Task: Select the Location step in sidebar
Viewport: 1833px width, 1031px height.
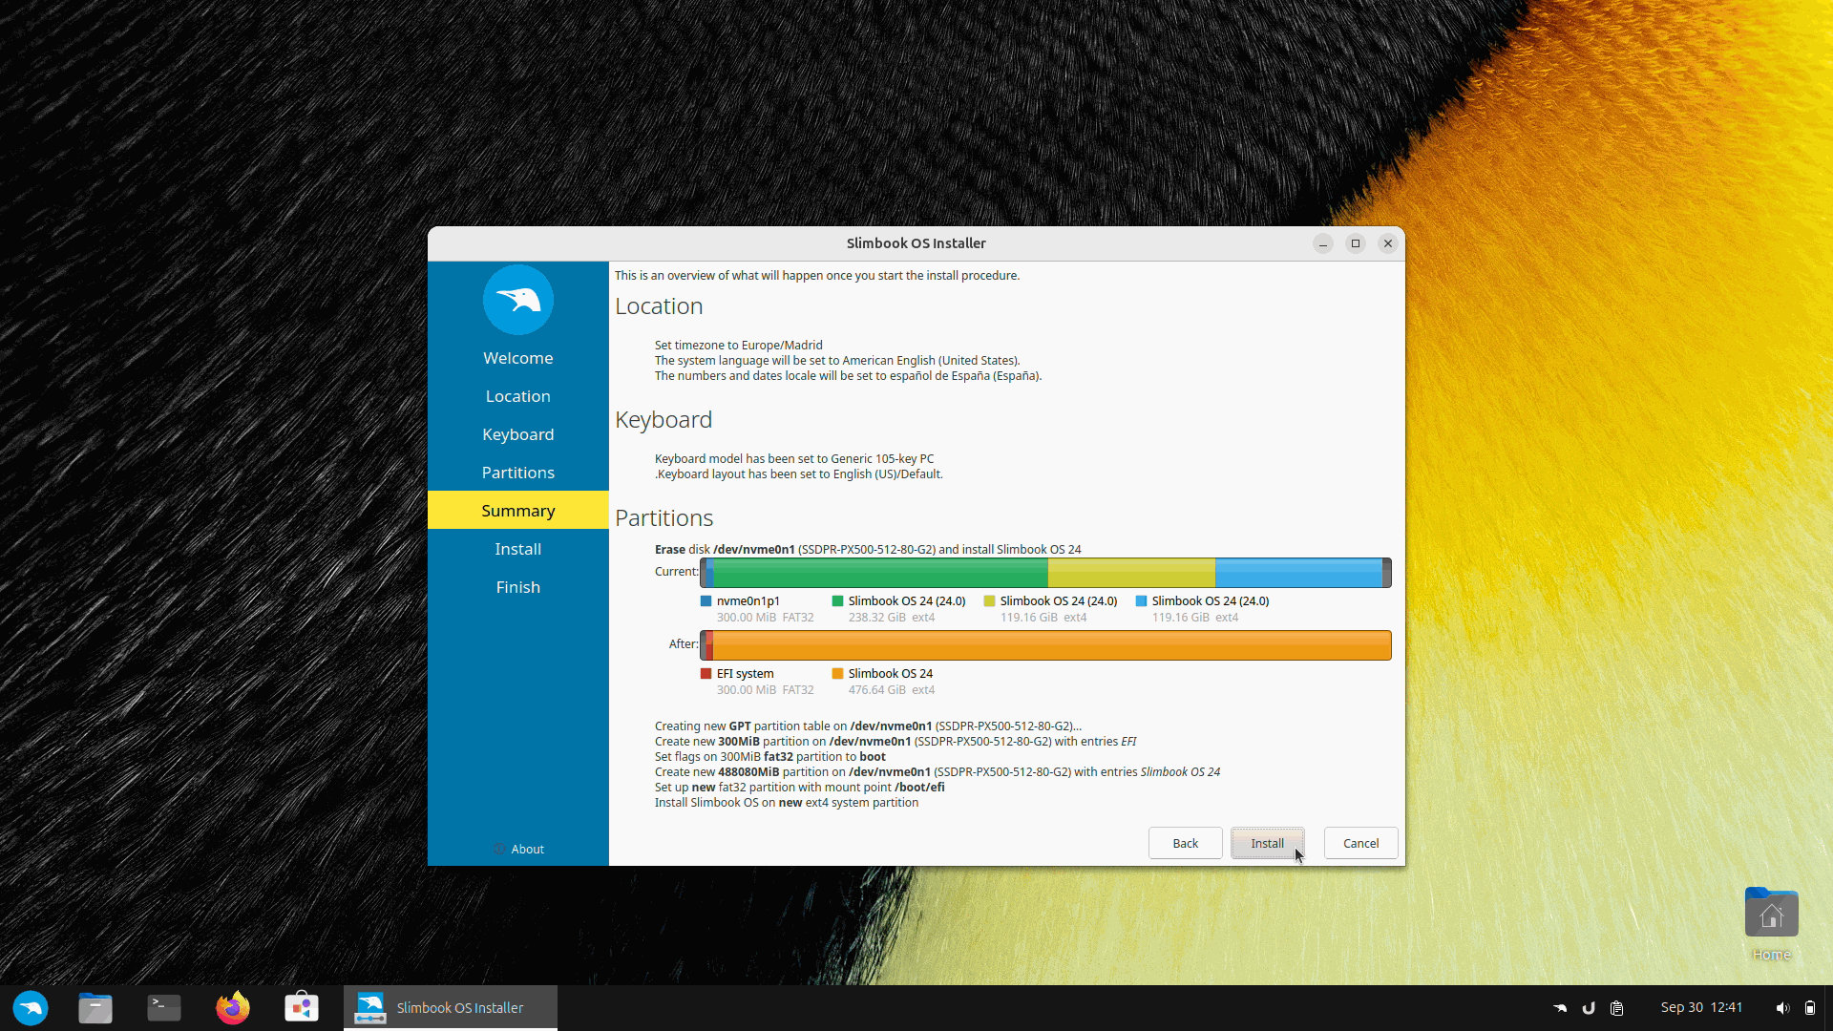Action: [x=517, y=396]
